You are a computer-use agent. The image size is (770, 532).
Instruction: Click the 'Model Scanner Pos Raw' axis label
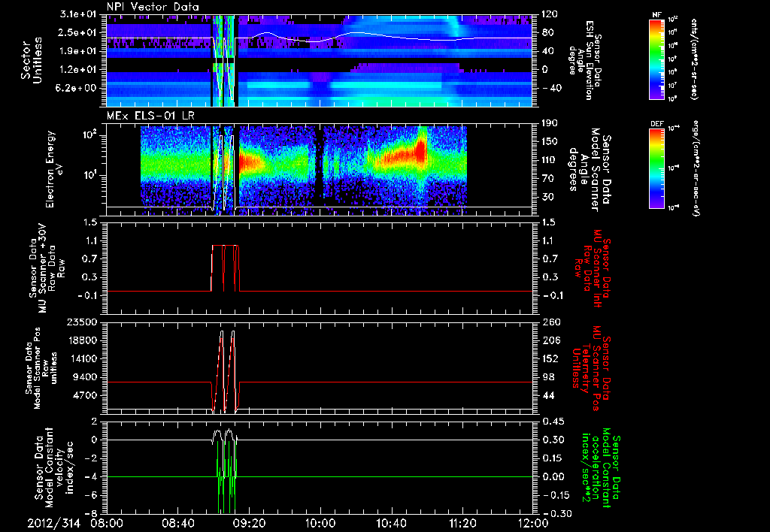(42, 368)
